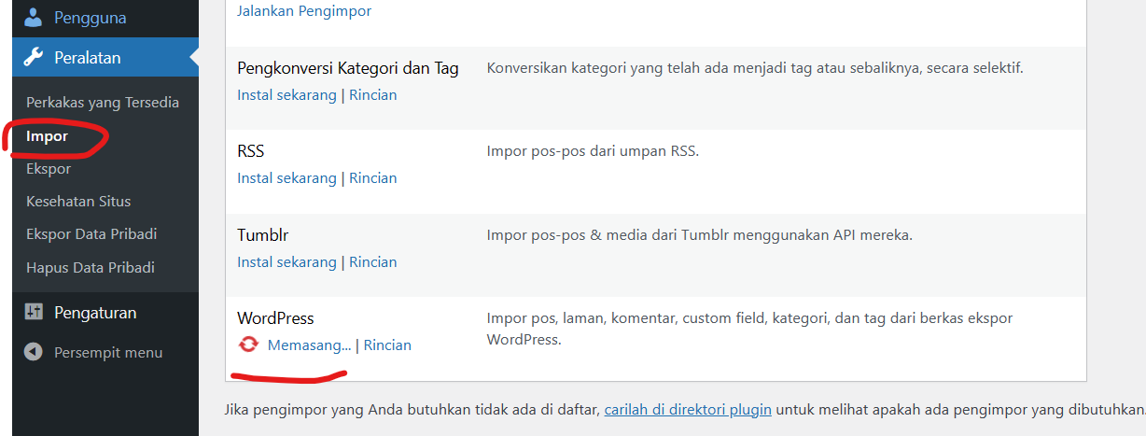Open Kesehatan Situs page
This screenshot has height=436, width=1146.
78,201
